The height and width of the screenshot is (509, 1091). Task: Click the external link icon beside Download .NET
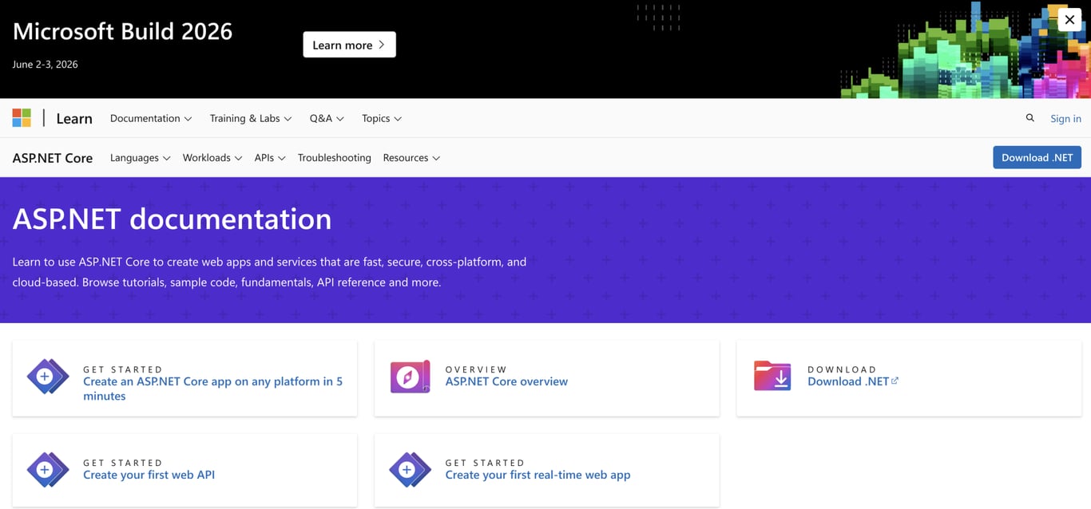click(x=895, y=381)
